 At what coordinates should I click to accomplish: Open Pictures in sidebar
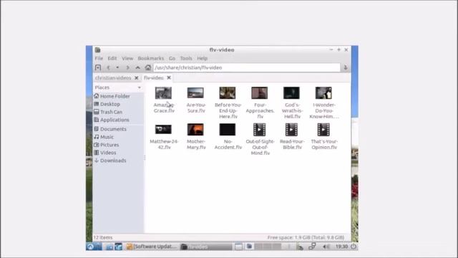pyautogui.click(x=107, y=145)
